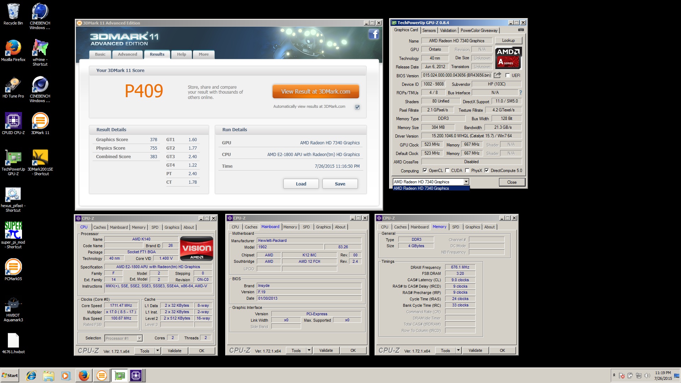Click the Save button in Run Details
This screenshot has width=681, height=383.
coord(340,184)
